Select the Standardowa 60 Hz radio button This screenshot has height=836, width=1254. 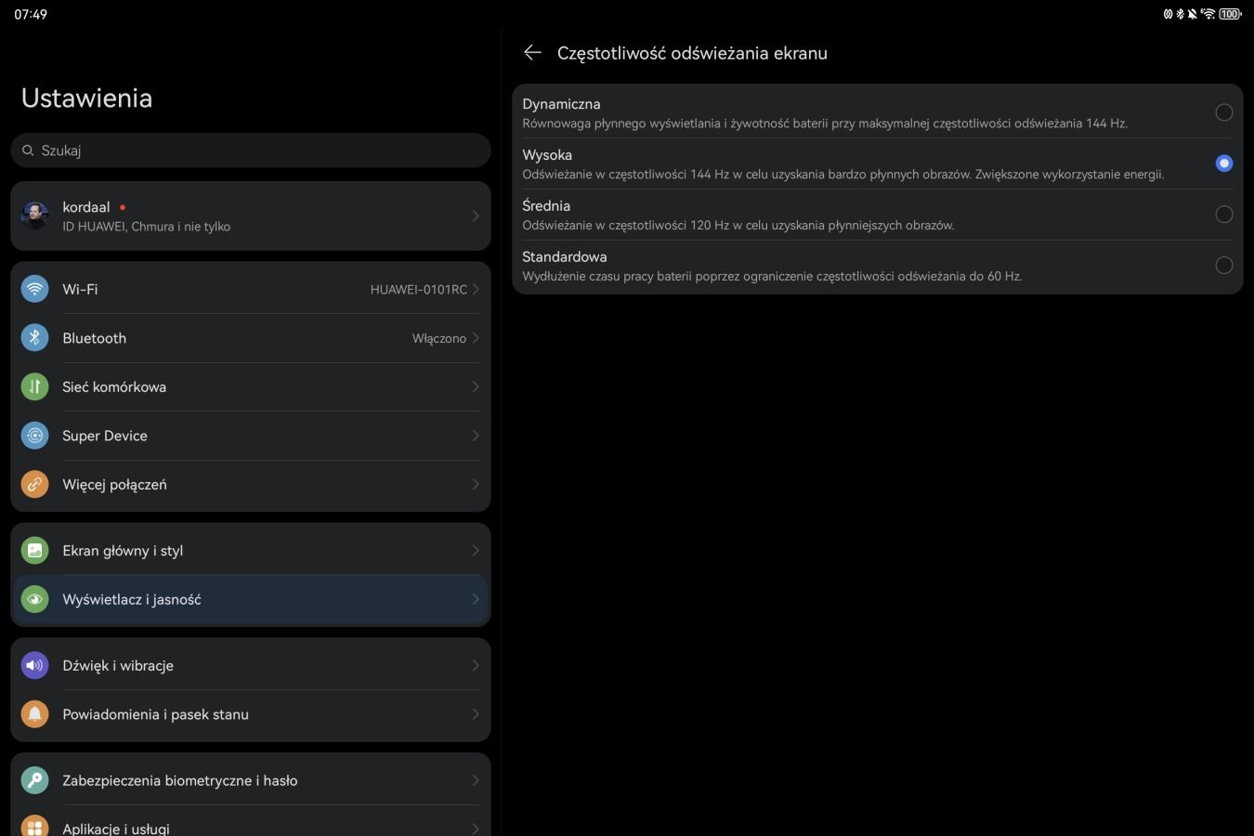(1224, 266)
